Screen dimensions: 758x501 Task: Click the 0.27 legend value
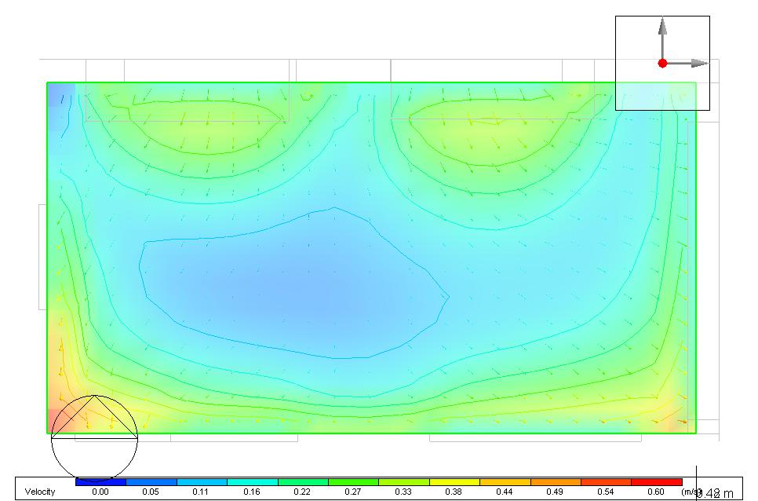click(x=353, y=492)
